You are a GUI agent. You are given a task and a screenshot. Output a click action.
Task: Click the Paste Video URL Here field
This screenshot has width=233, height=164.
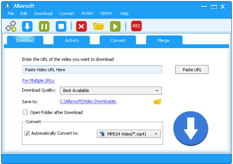point(92,70)
